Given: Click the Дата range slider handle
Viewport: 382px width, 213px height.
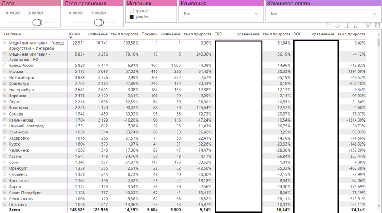Looking at the screenshot, I should pyautogui.click(x=37, y=23).
